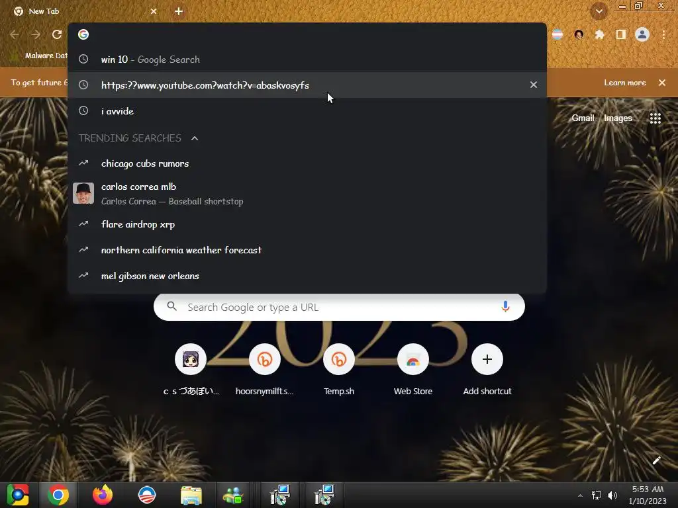Show hidden system tray icons
The width and height of the screenshot is (678, 508).
[580, 495]
